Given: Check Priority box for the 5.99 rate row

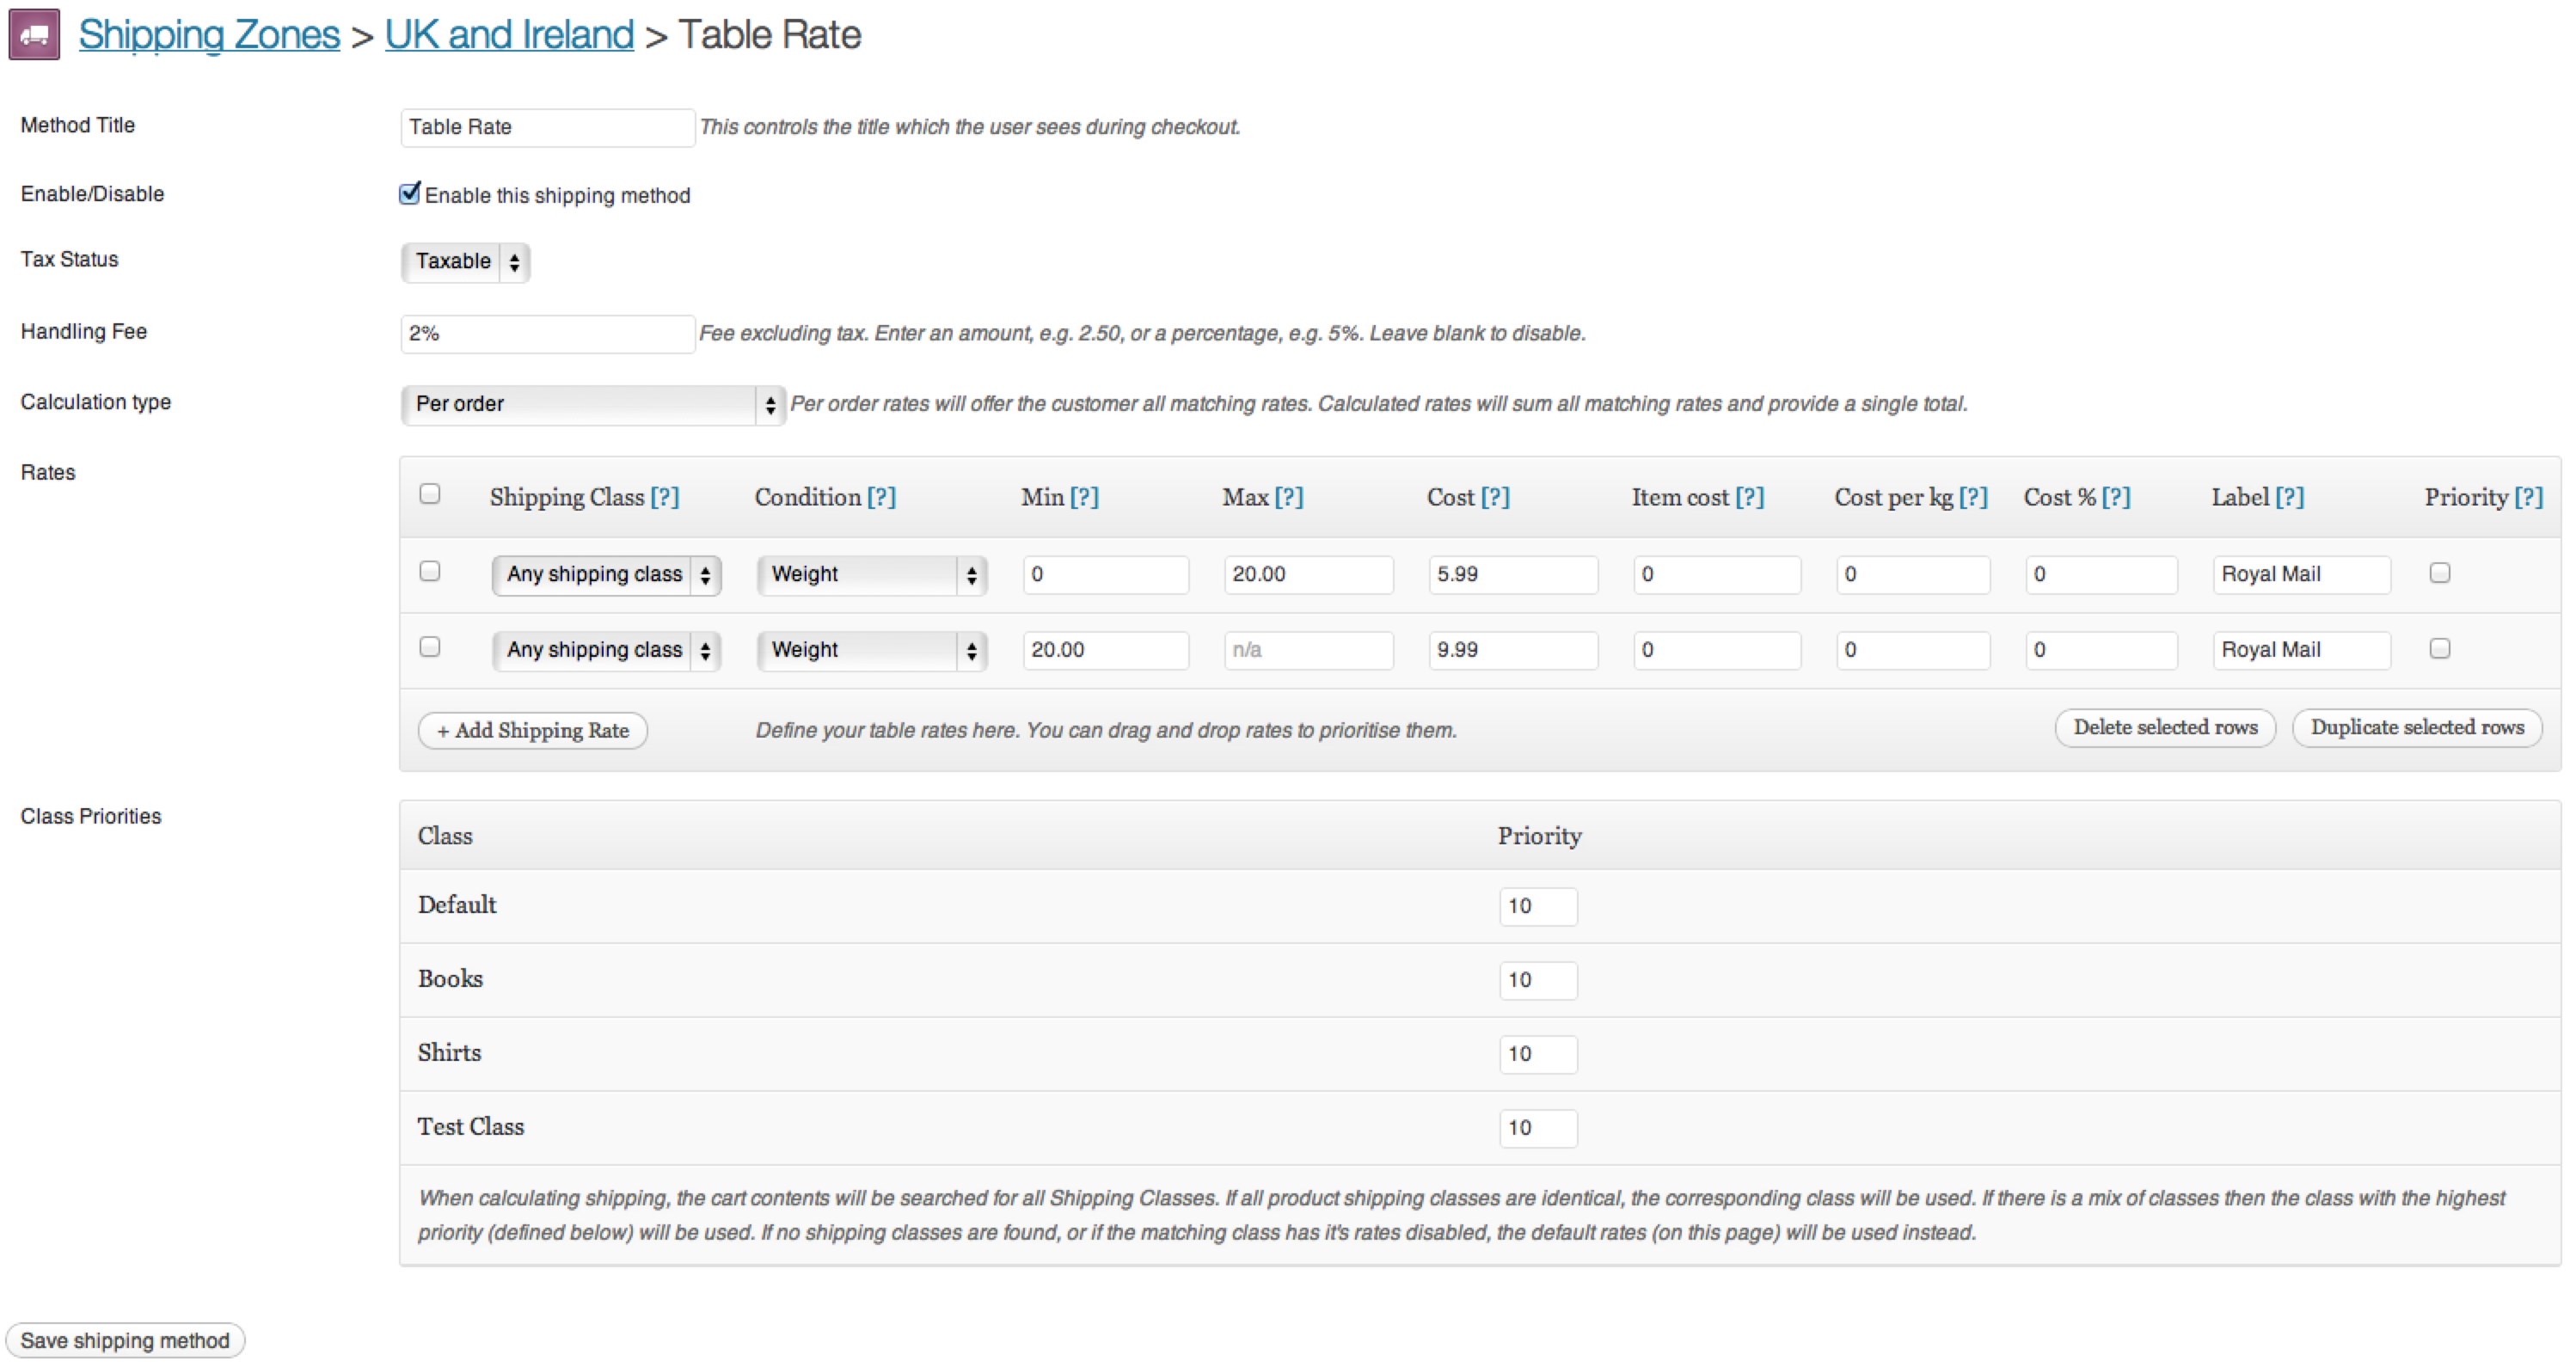Looking at the screenshot, I should click(x=2440, y=573).
